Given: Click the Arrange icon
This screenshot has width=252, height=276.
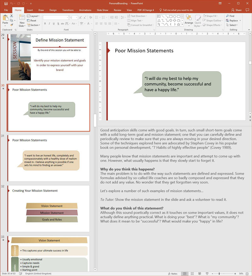Looking at the screenshot, I should click(189, 18).
